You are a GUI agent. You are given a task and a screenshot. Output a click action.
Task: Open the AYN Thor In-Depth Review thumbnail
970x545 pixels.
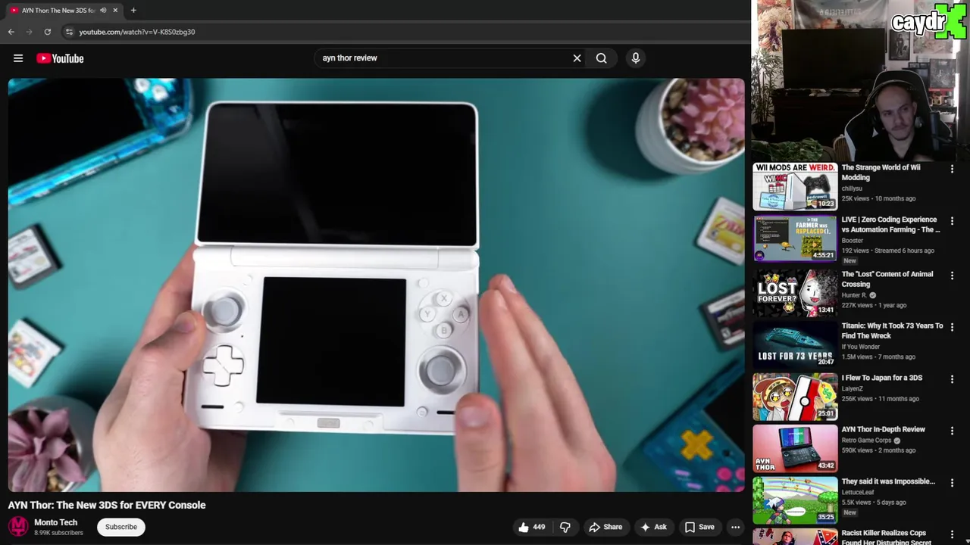pos(795,448)
